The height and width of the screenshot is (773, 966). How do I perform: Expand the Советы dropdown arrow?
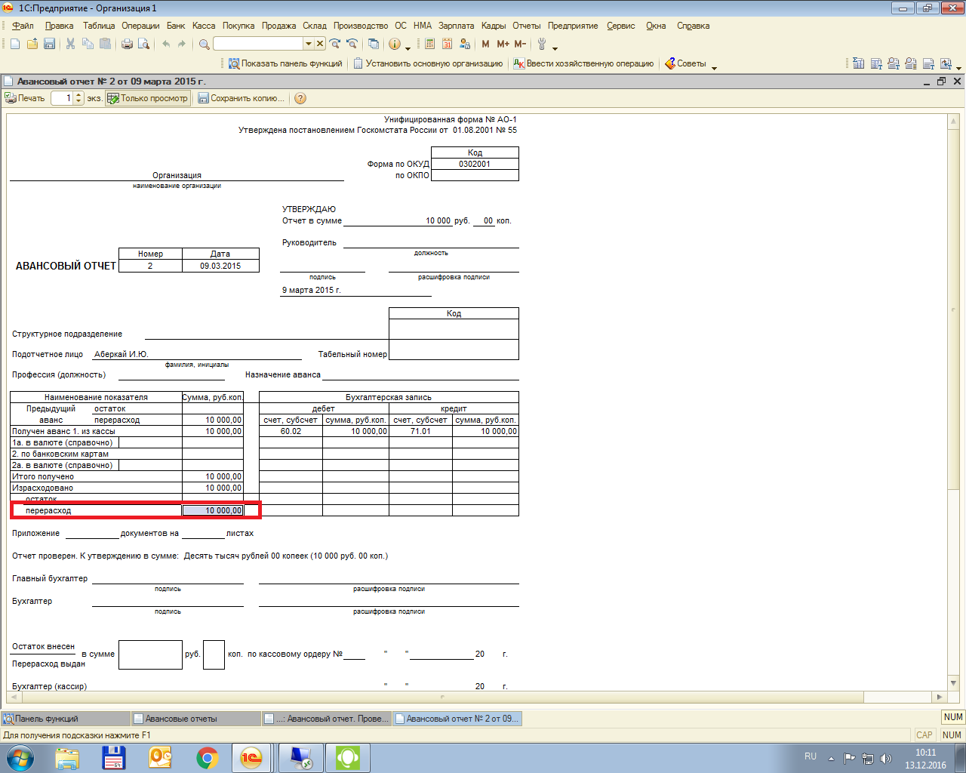[714, 66]
